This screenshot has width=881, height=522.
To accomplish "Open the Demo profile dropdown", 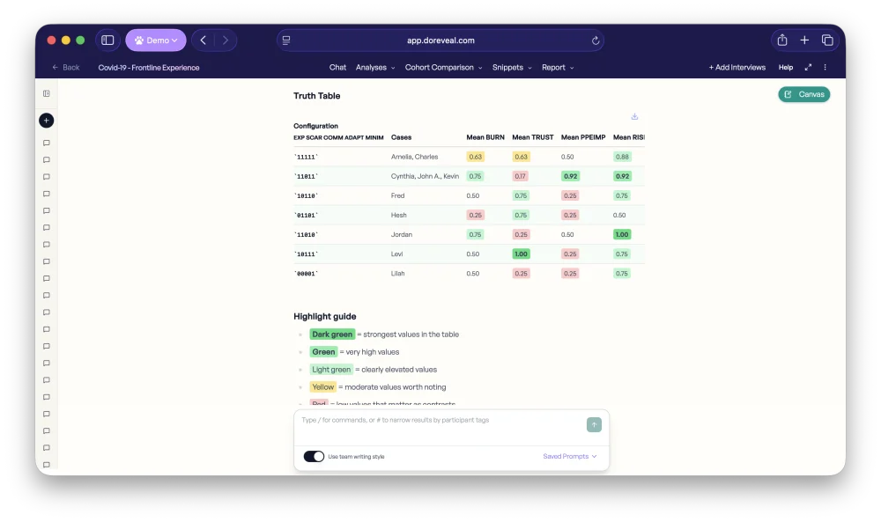I will pyautogui.click(x=156, y=40).
